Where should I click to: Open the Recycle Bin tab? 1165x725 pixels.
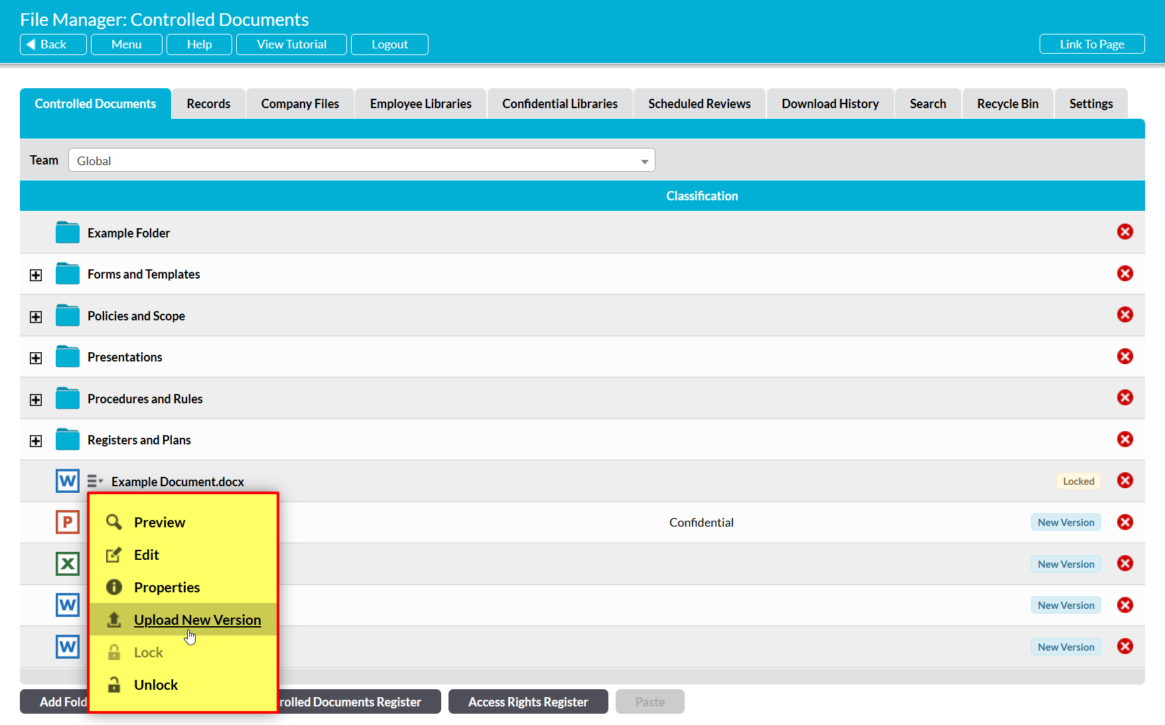coord(1007,103)
